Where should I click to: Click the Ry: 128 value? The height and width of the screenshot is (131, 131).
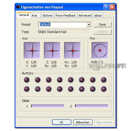[71, 66]
